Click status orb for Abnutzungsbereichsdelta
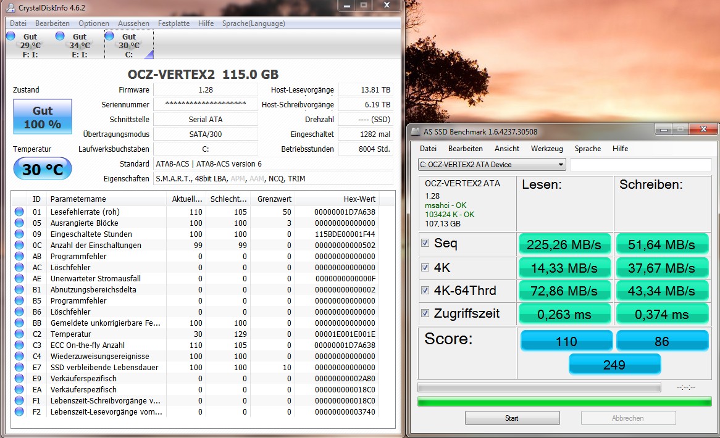 point(19,289)
